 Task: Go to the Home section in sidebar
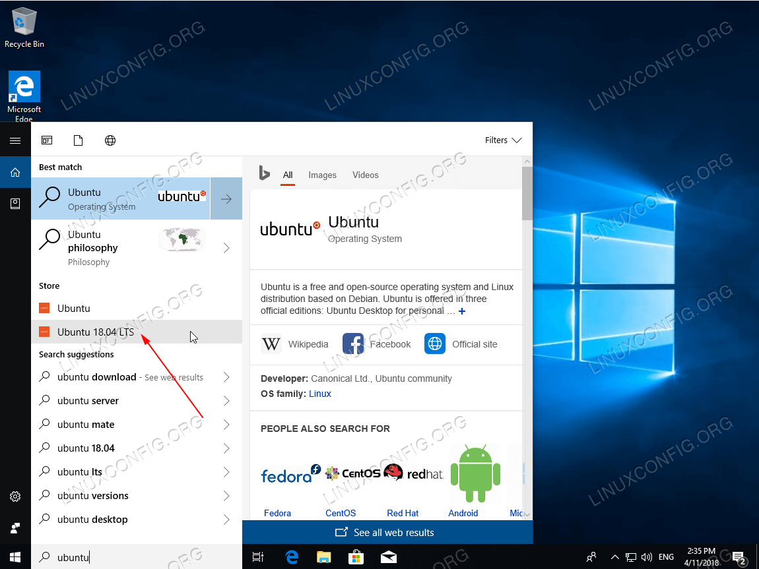click(x=15, y=172)
